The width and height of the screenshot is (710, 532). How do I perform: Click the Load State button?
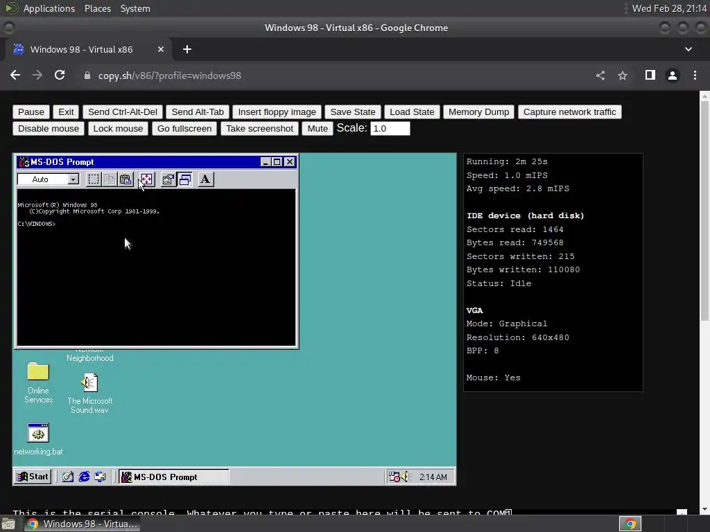tap(412, 112)
